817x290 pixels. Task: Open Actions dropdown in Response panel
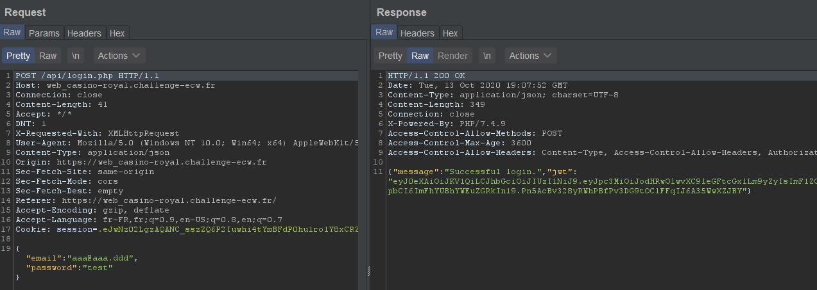(531, 56)
